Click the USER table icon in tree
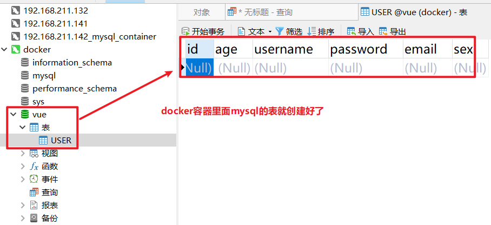Screen dimensions: 491x225 pyautogui.click(x=43, y=140)
